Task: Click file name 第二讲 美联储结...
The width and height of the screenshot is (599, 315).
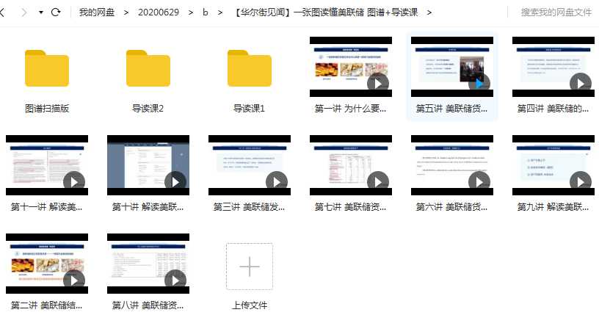Action: point(46,305)
